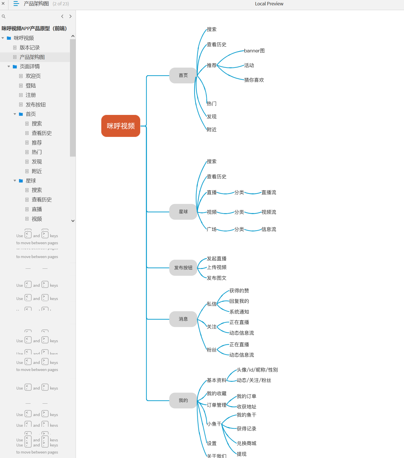This screenshot has height=458, width=404.
Task: Click the 我的 node in mind map
Action: click(x=183, y=401)
